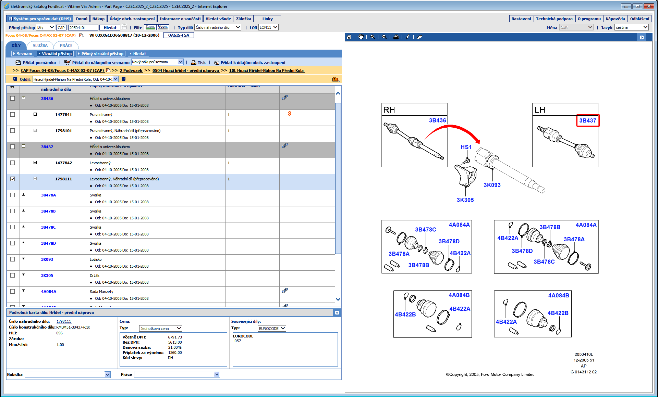Click the orange dollar icon in the 1477841 row
This screenshot has height=397, width=658.
[x=290, y=114]
